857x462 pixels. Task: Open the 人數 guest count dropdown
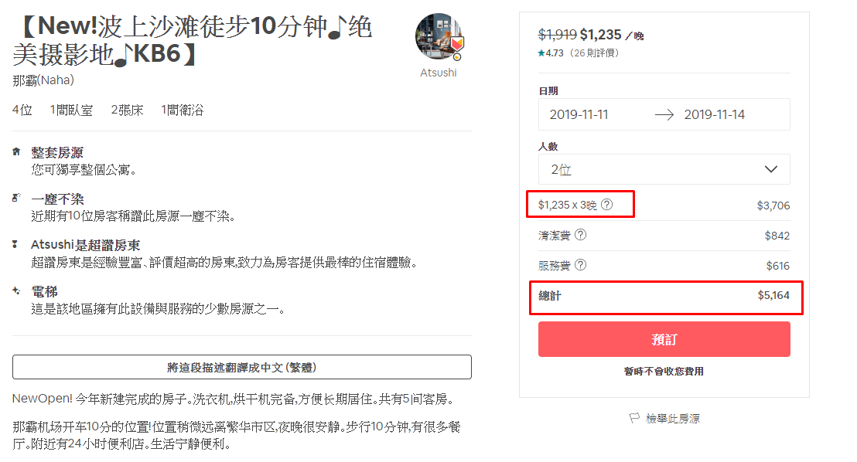point(664,169)
